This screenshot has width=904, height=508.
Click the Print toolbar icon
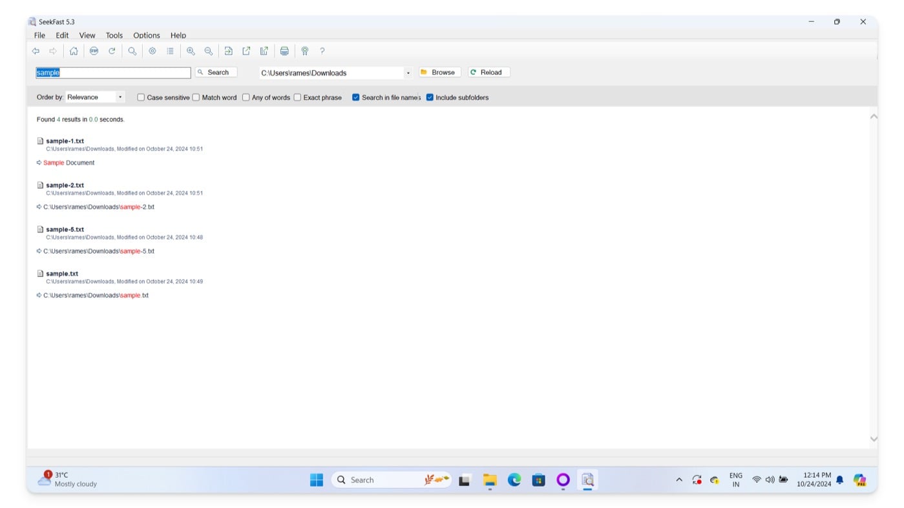tap(284, 51)
